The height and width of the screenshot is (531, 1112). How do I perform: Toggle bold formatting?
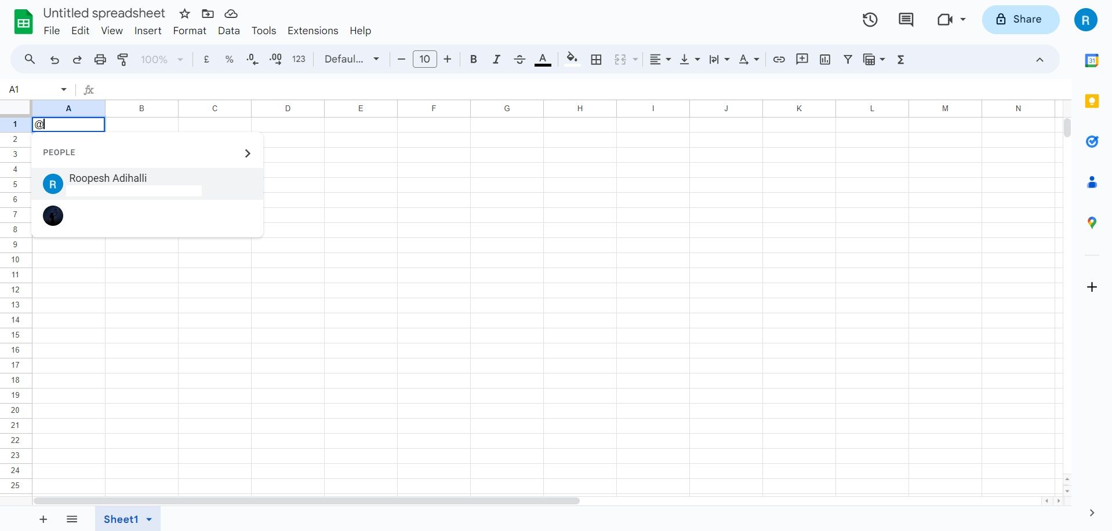coord(473,59)
